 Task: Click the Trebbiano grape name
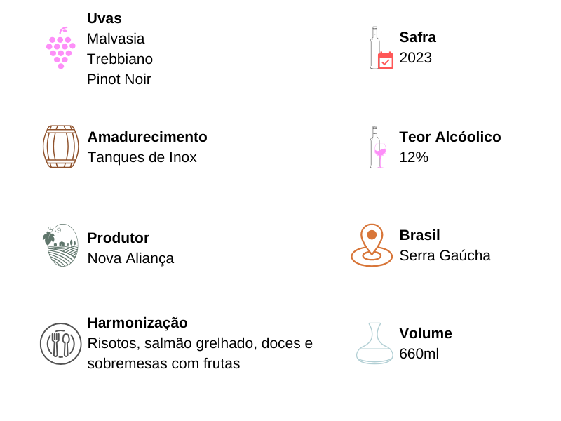(120, 59)
